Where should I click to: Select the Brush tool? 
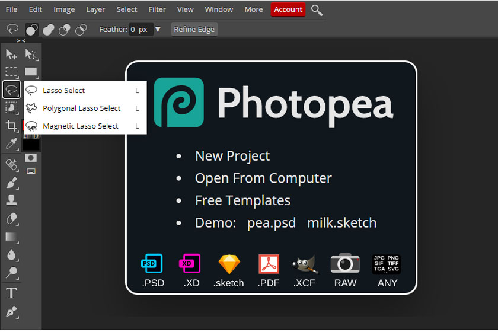click(x=11, y=183)
